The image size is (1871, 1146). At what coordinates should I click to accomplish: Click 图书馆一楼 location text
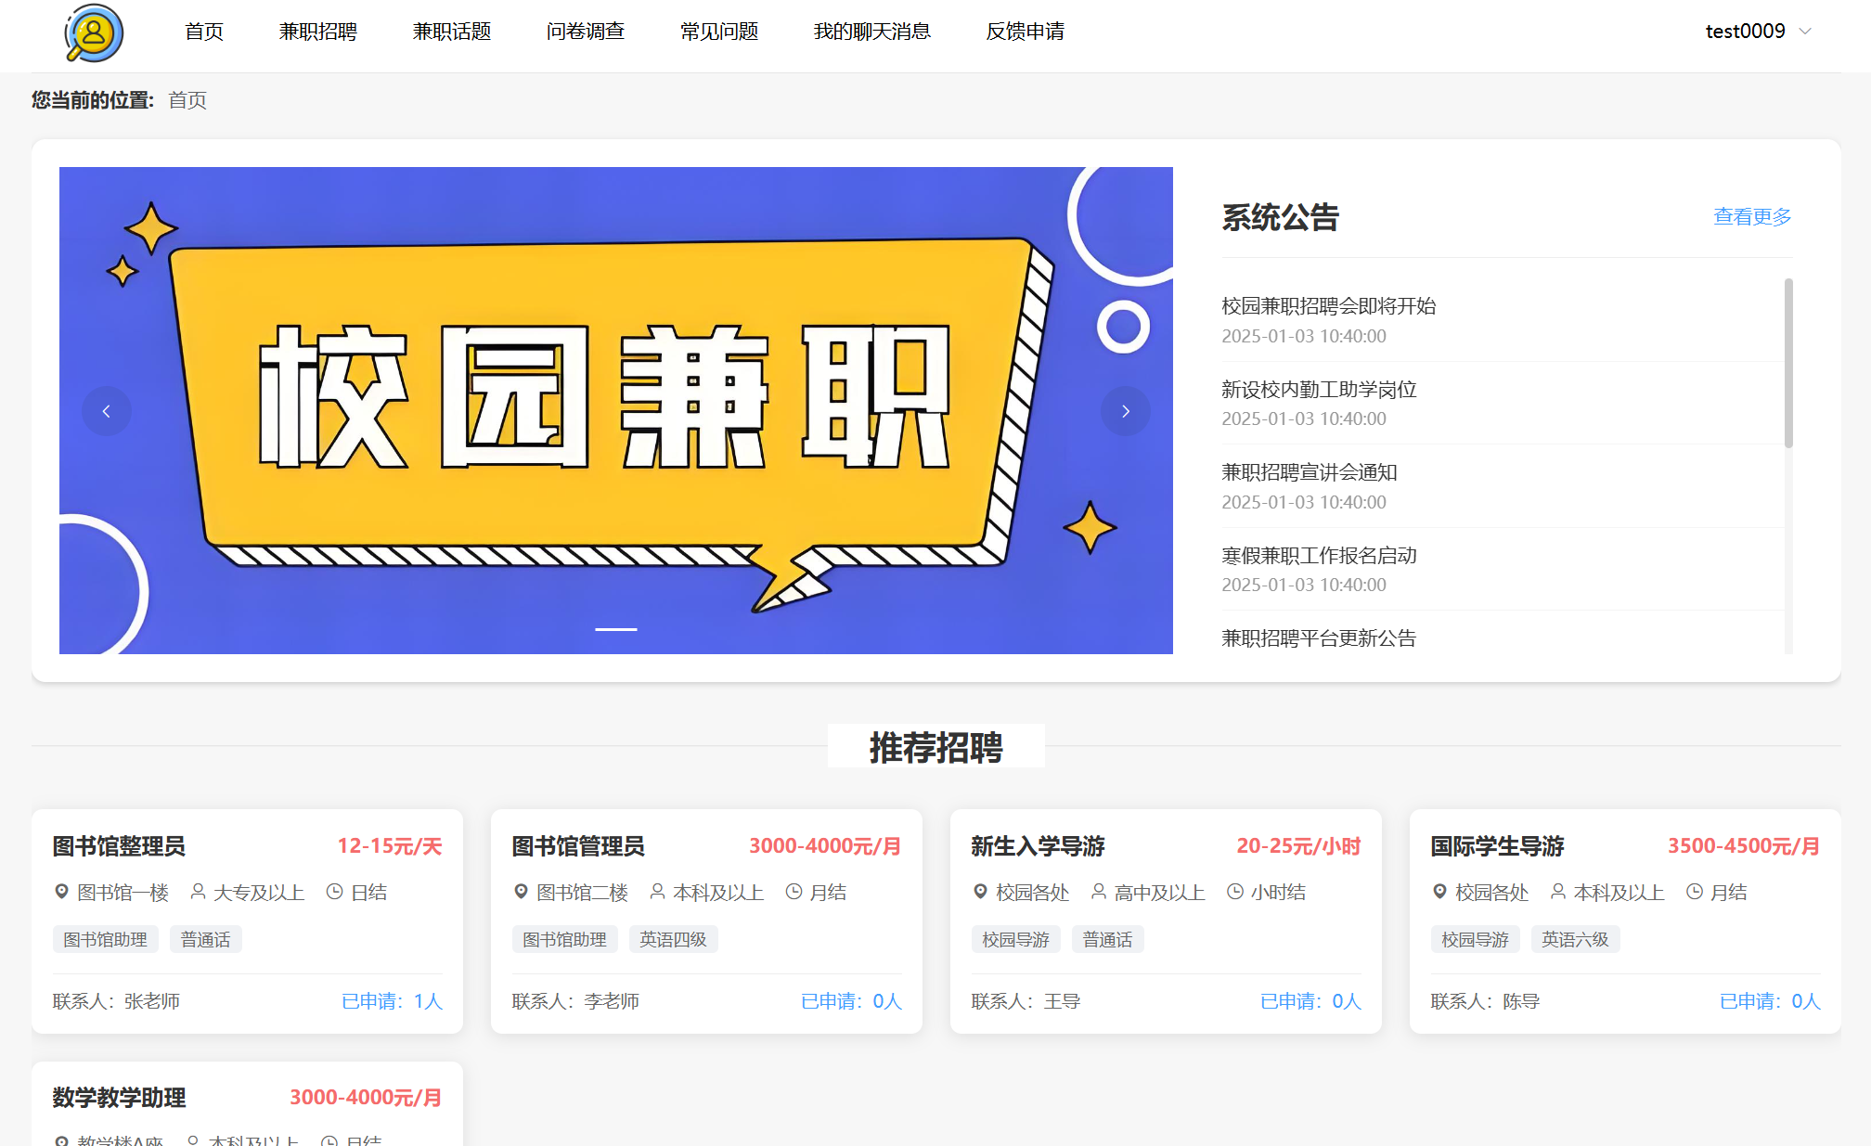(x=123, y=893)
